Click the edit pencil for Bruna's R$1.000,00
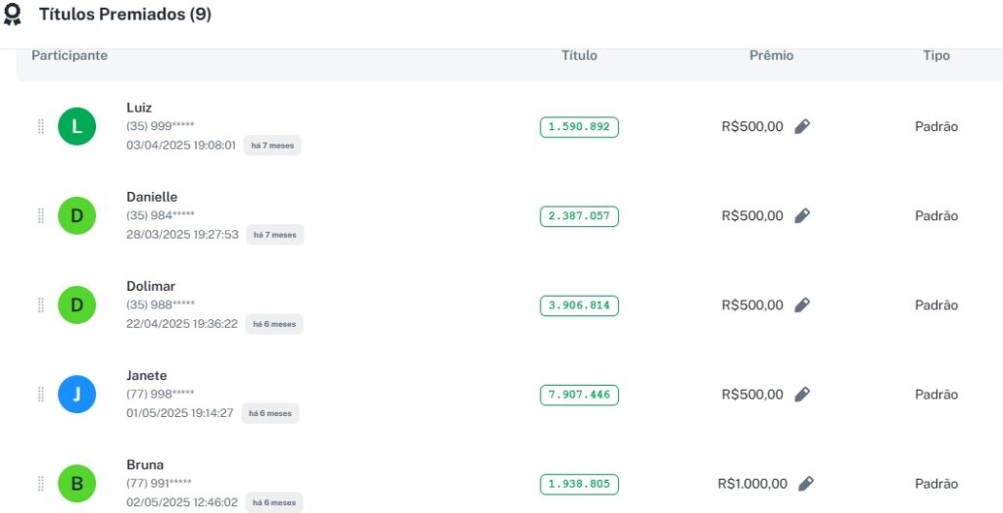Image resolution: width=1003 pixels, height=513 pixels. coord(806,484)
